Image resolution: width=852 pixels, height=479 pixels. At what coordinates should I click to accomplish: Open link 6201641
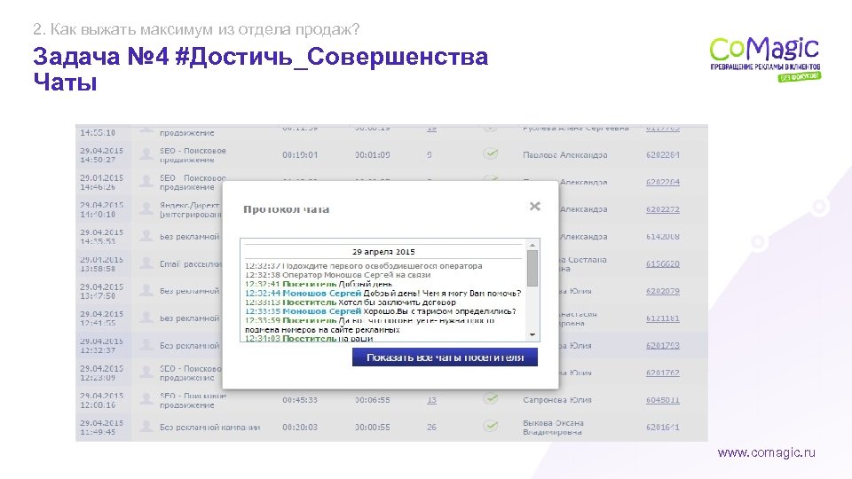[x=662, y=427]
